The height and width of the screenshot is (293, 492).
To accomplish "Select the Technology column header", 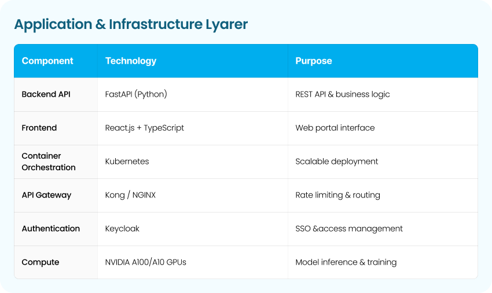I will coord(131,61).
